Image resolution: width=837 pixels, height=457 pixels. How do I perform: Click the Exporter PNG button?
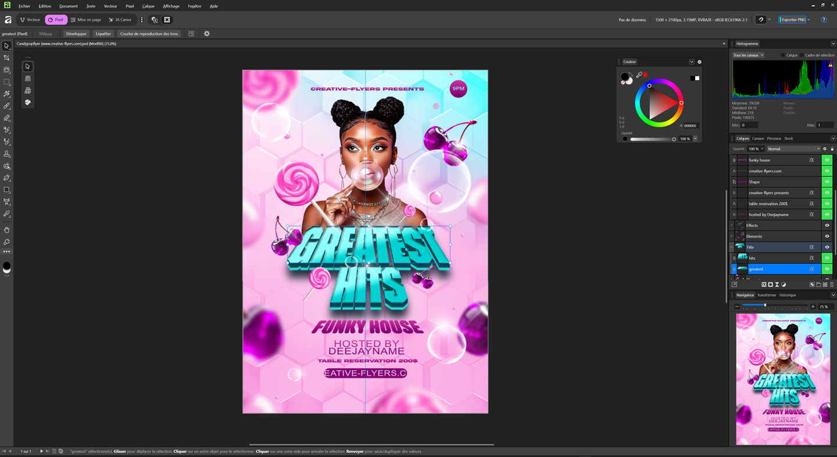tap(795, 19)
